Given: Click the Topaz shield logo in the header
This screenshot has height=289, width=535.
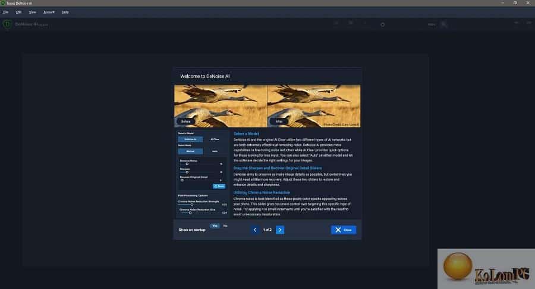Looking at the screenshot, I should pos(7,24).
